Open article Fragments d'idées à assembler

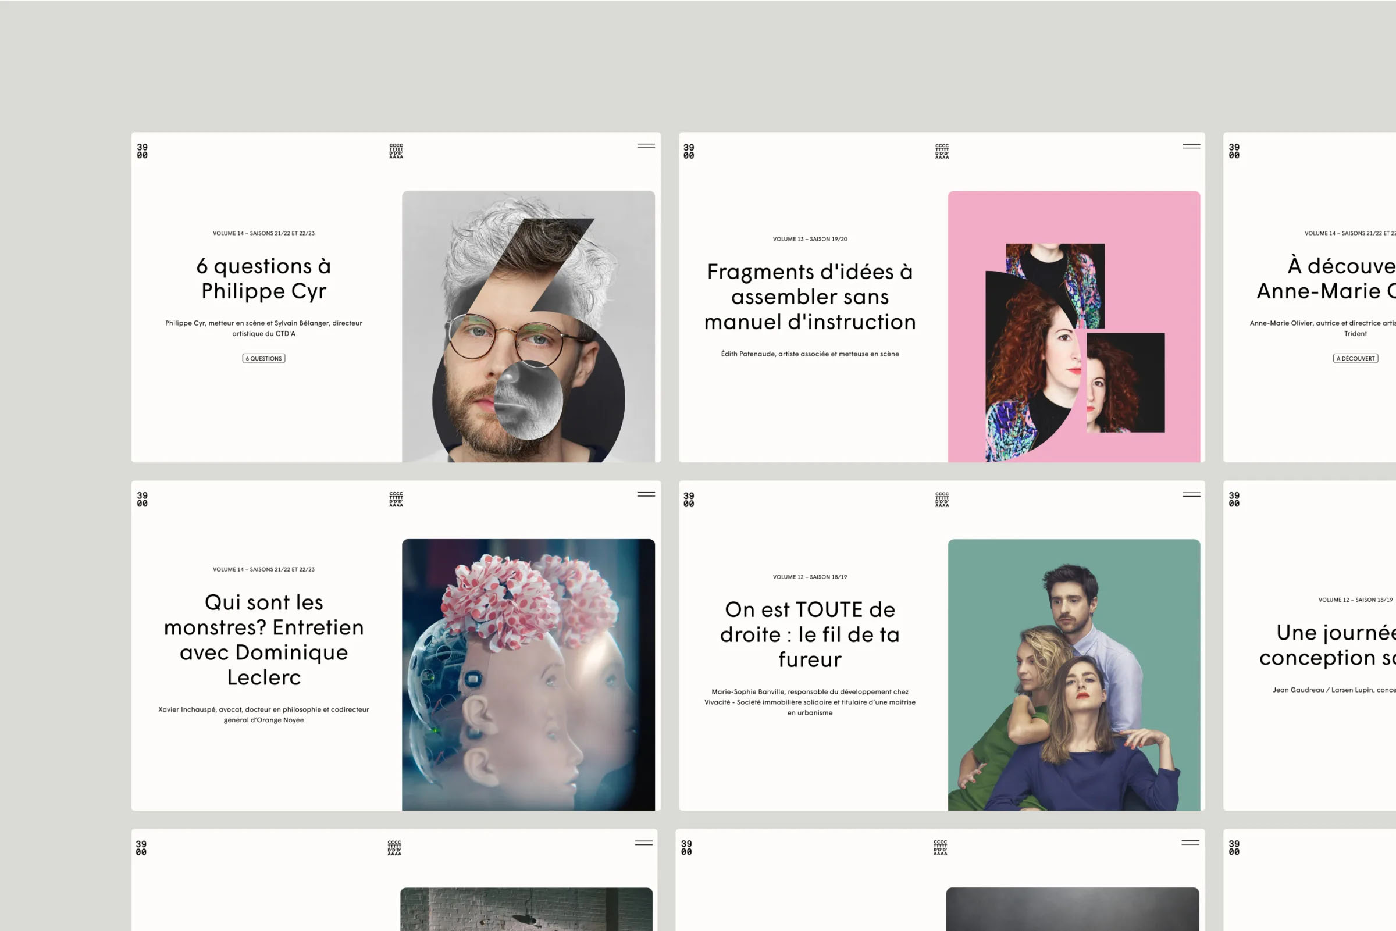[x=810, y=297]
